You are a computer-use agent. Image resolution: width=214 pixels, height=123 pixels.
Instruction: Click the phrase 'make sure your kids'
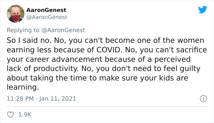[x=138, y=78]
